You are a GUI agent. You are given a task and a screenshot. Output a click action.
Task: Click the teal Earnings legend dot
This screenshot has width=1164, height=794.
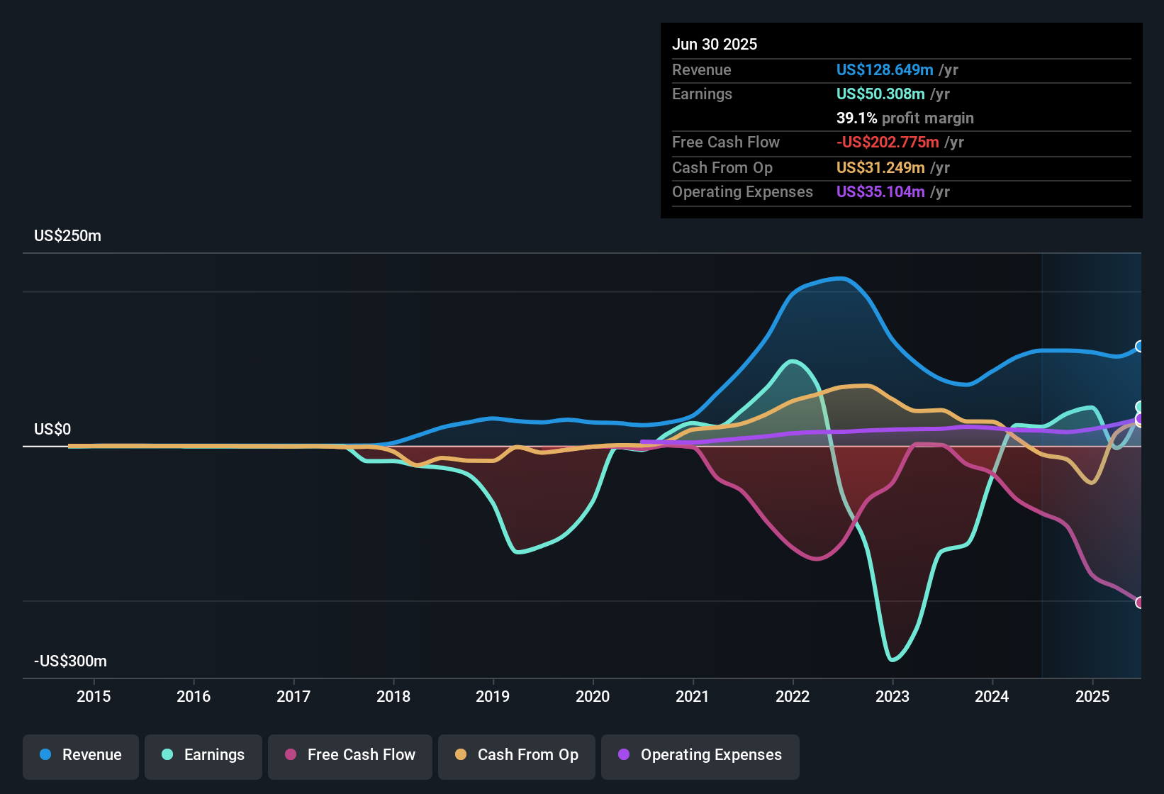[x=167, y=754]
